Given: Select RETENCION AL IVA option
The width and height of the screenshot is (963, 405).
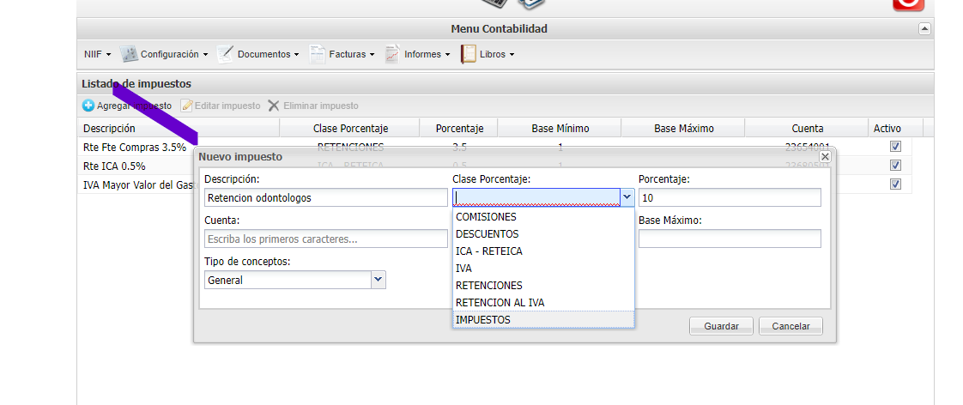Looking at the screenshot, I should coord(543,303).
